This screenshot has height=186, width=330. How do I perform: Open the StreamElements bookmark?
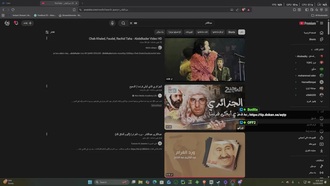tap(70, 15)
